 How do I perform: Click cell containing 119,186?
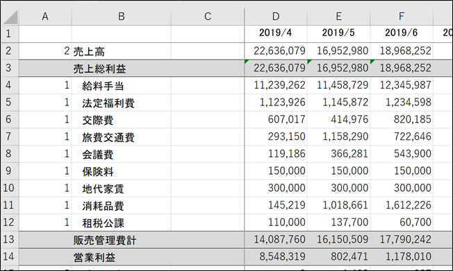click(x=276, y=154)
